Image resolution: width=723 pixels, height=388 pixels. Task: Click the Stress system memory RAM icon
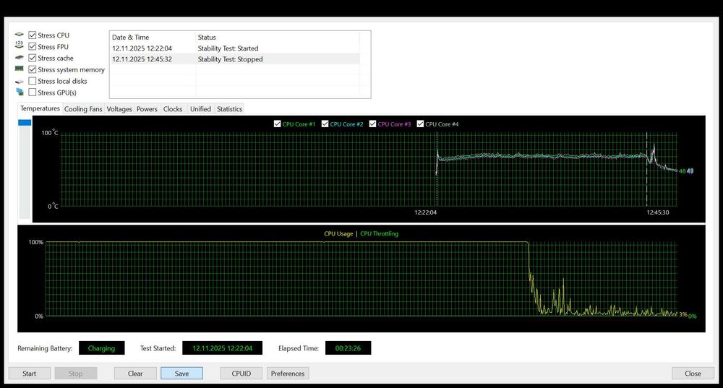pos(19,69)
